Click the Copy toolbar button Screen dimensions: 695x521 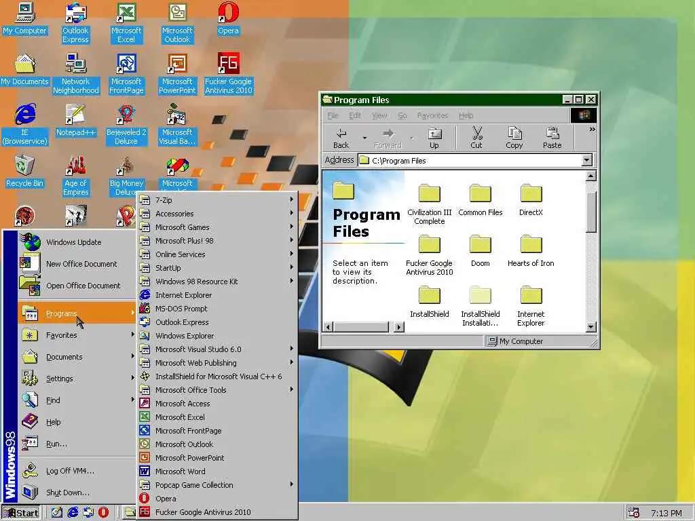click(x=514, y=138)
